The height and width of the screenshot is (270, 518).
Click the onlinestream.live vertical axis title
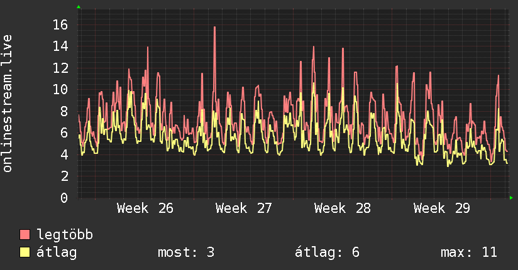pos(7,104)
